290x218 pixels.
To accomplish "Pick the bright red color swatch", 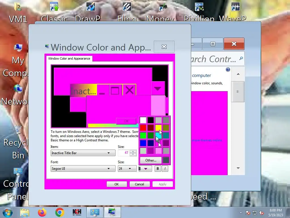I will pyautogui.click(x=143, y=128).
